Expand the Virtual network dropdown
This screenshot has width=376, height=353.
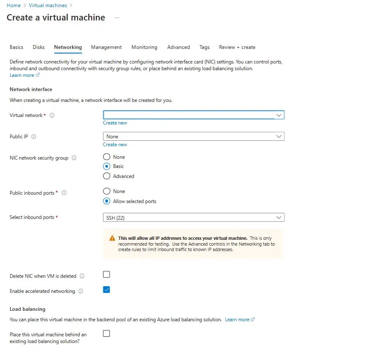coord(194,115)
